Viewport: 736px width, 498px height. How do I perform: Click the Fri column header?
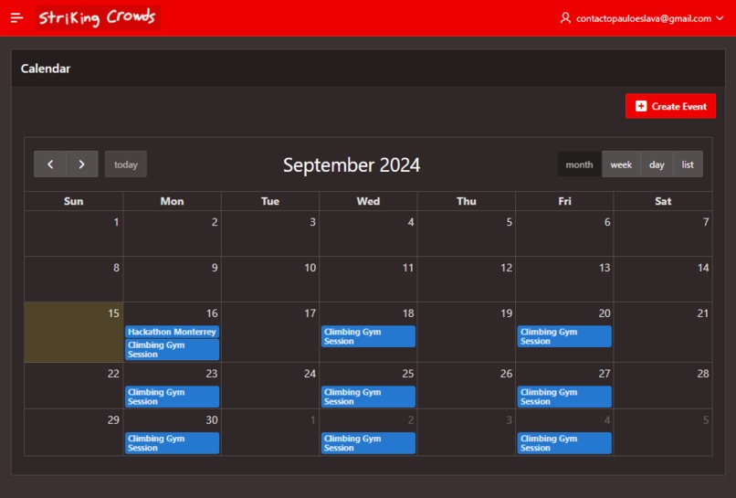pyautogui.click(x=564, y=201)
